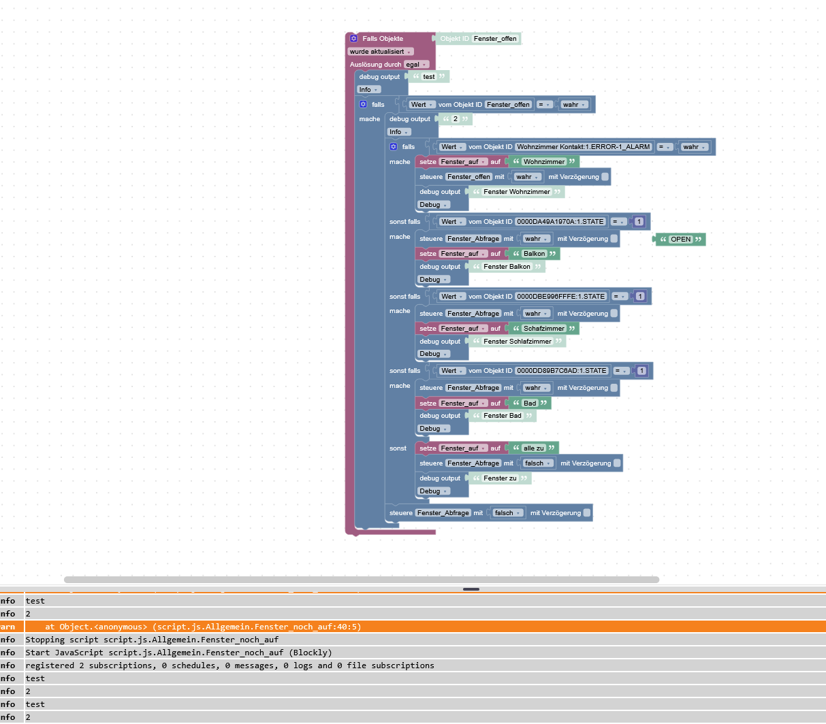The height and width of the screenshot is (724, 826).
Task: Open gear mutator on Falls Objekte block
Action: (353, 39)
